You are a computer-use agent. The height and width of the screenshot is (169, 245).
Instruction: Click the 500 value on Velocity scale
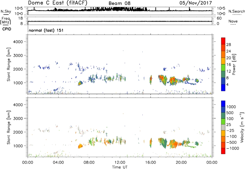(230, 113)
